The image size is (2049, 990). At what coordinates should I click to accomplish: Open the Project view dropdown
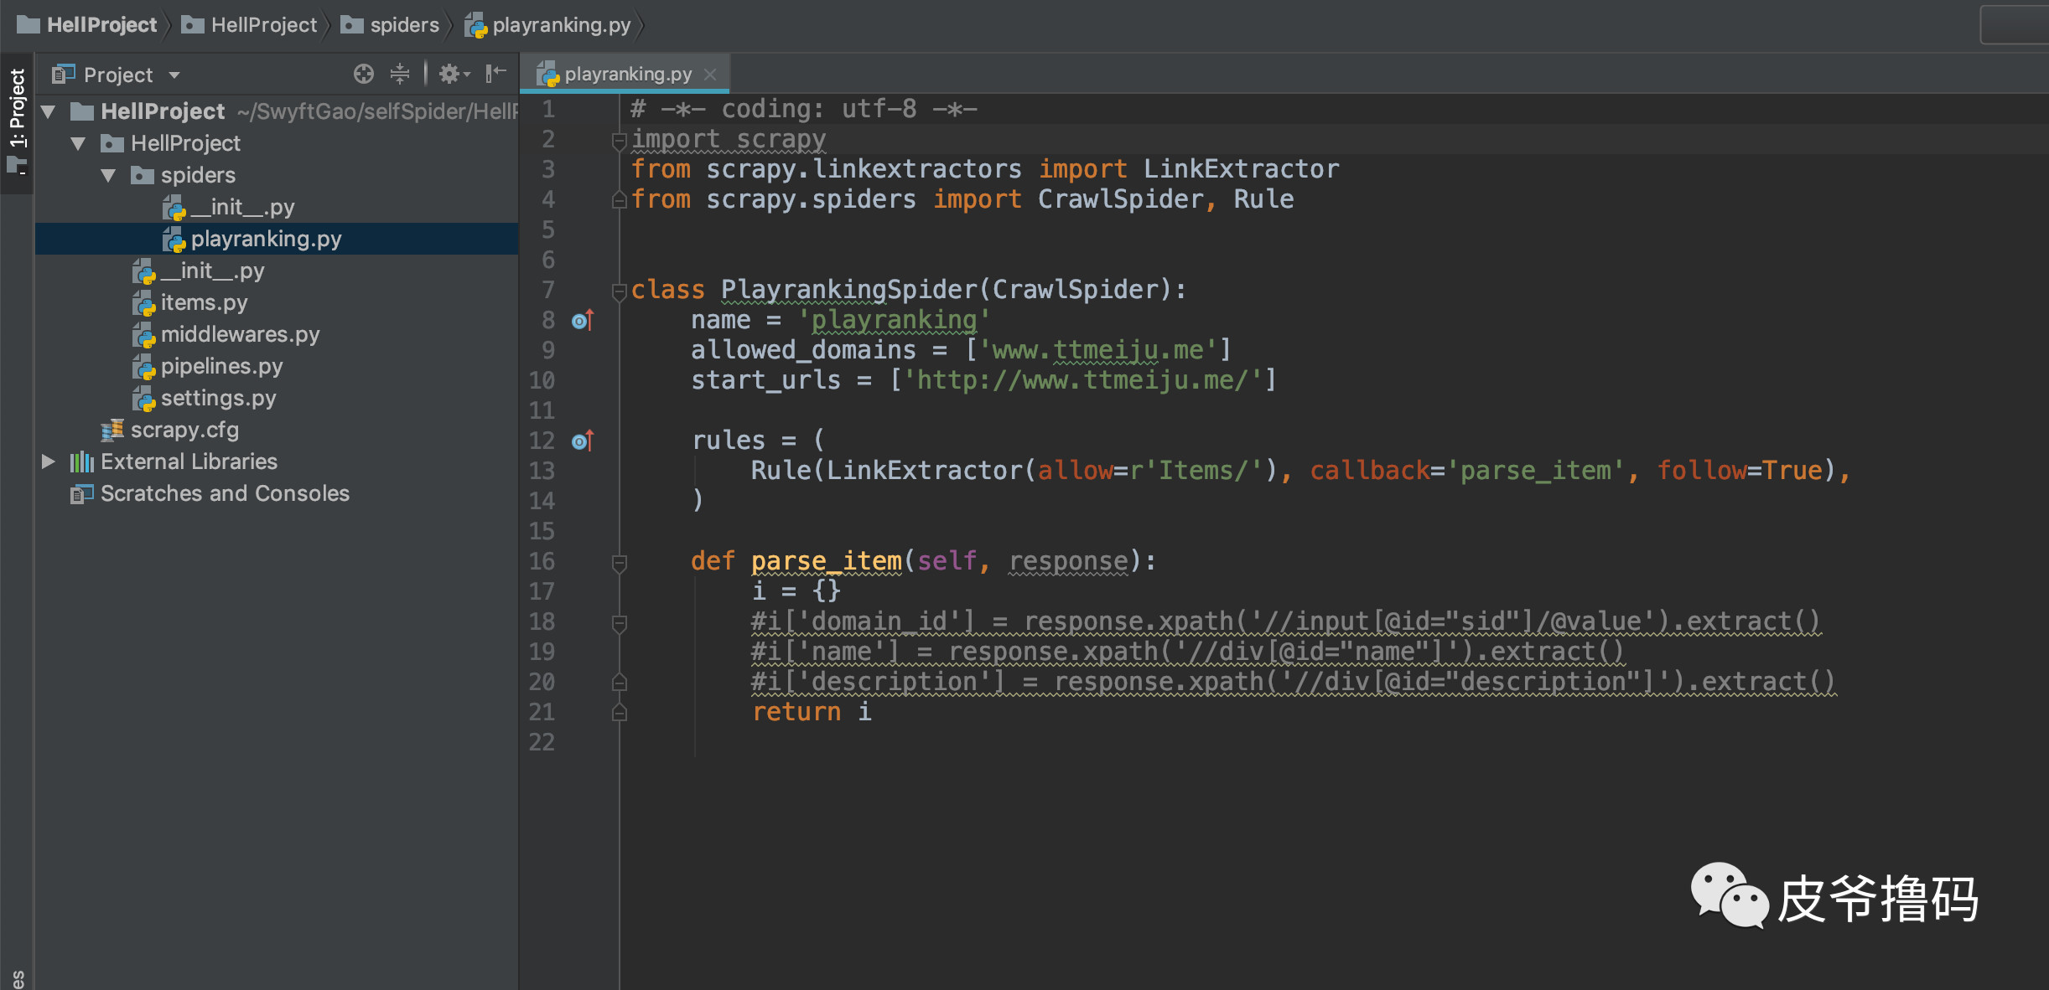tap(174, 75)
